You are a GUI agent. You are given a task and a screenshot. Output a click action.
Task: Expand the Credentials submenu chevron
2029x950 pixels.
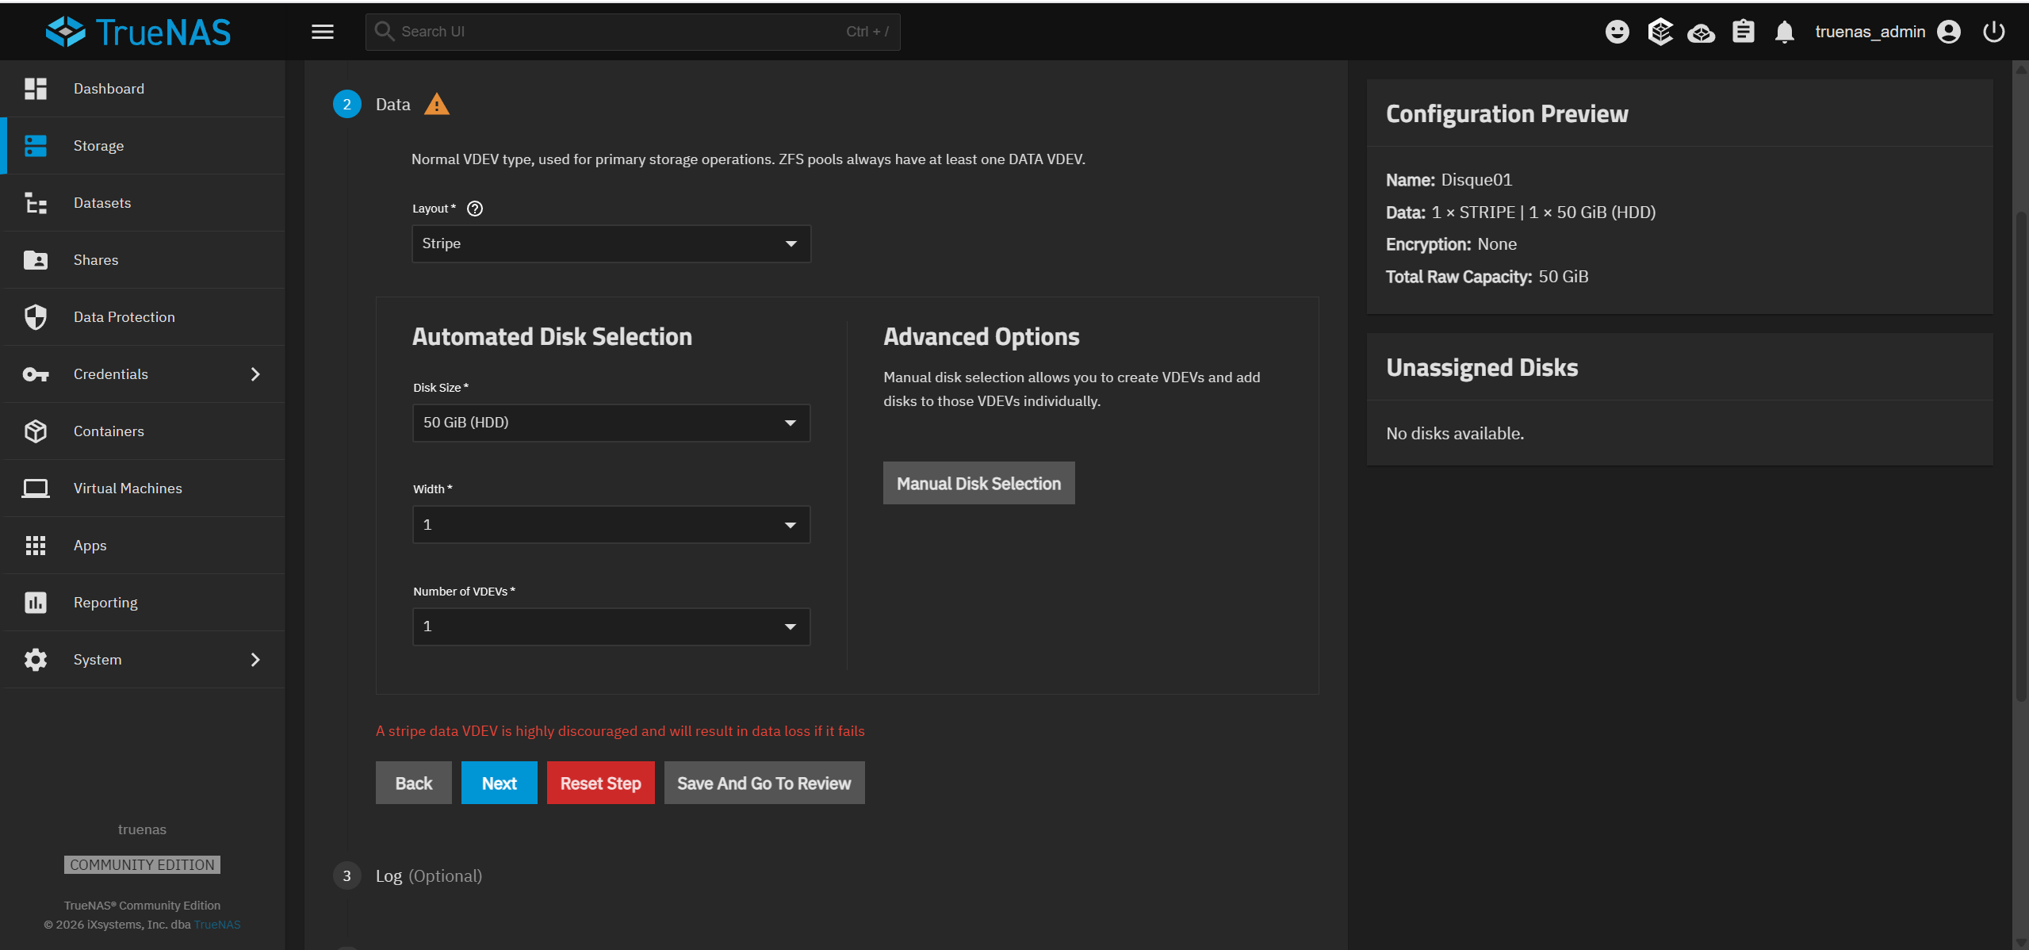coord(255,374)
